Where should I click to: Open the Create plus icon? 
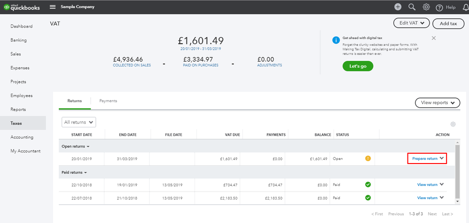pyautogui.click(x=398, y=7)
